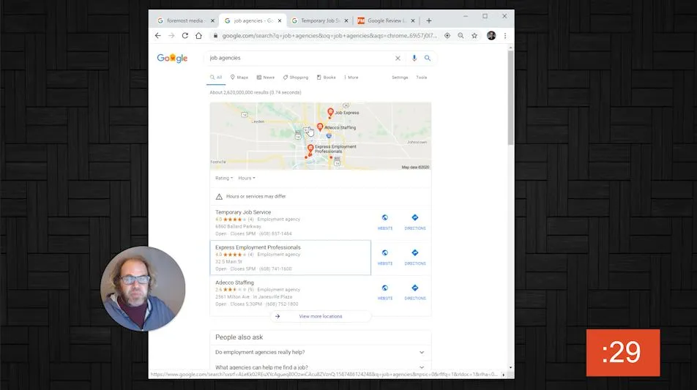The width and height of the screenshot is (697, 390).
Task: Select the Books search tab
Action: click(x=327, y=78)
